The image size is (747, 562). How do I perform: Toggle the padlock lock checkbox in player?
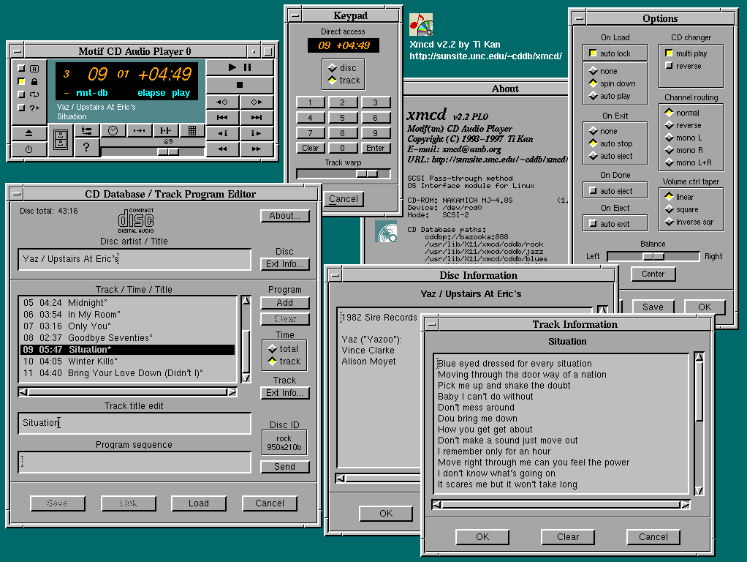coord(21,81)
